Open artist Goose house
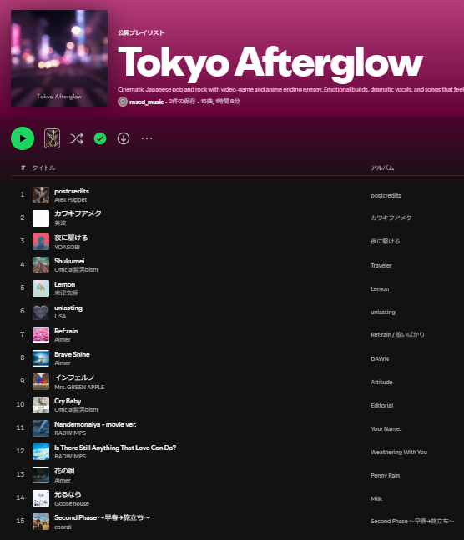464x540 pixels. pyautogui.click(x=72, y=504)
